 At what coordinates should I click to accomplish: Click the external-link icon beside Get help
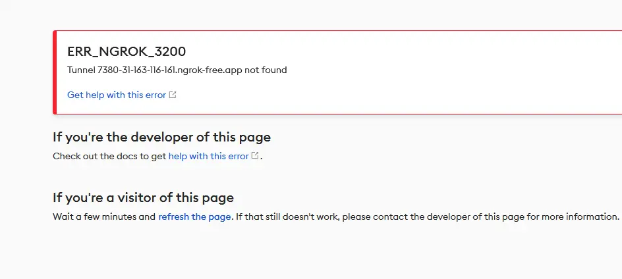(x=173, y=95)
